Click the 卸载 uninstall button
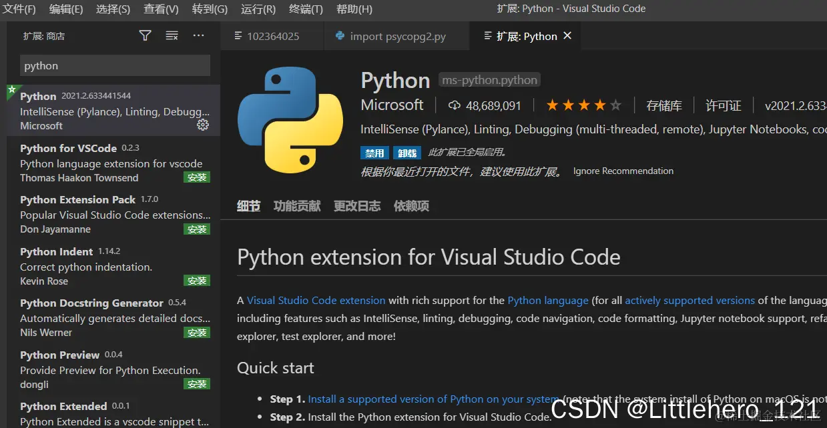Screen dimensions: 827x428 pyautogui.click(x=406, y=153)
